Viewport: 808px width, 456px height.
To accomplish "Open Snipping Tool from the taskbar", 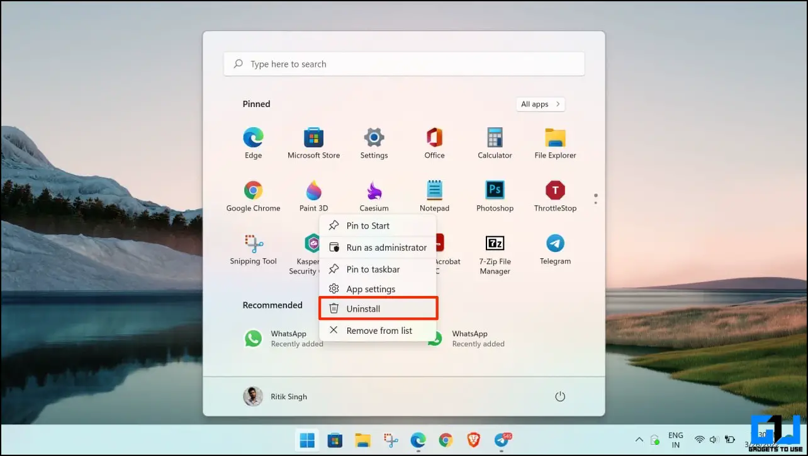I will pos(390,440).
